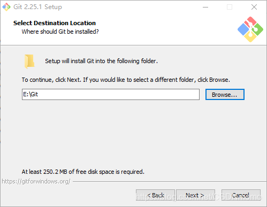Click the Where should Git be installed subtitle
The height and width of the screenshot is (207, 267).
(60, 32)
